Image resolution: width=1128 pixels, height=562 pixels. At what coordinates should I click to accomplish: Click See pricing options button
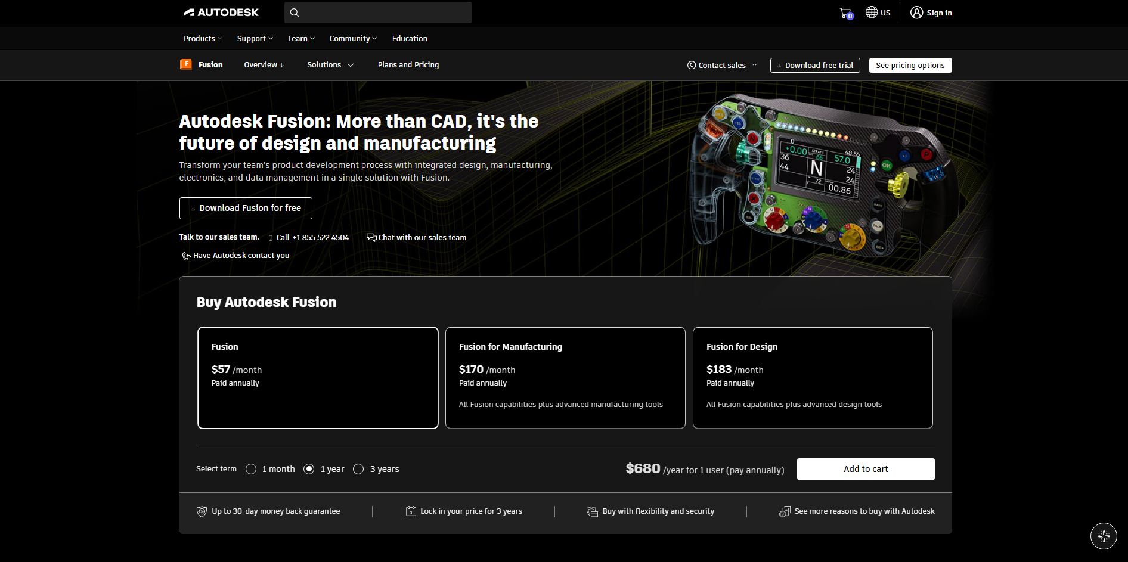(x=910, y=65)
